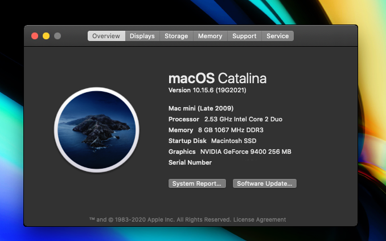Click the Startup Disk label
The height and width of the screenshot is (241, 386).
coord(187,141)
